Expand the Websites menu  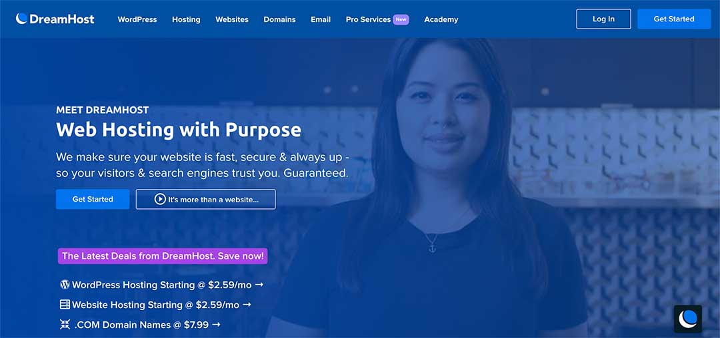coord(232,19)
